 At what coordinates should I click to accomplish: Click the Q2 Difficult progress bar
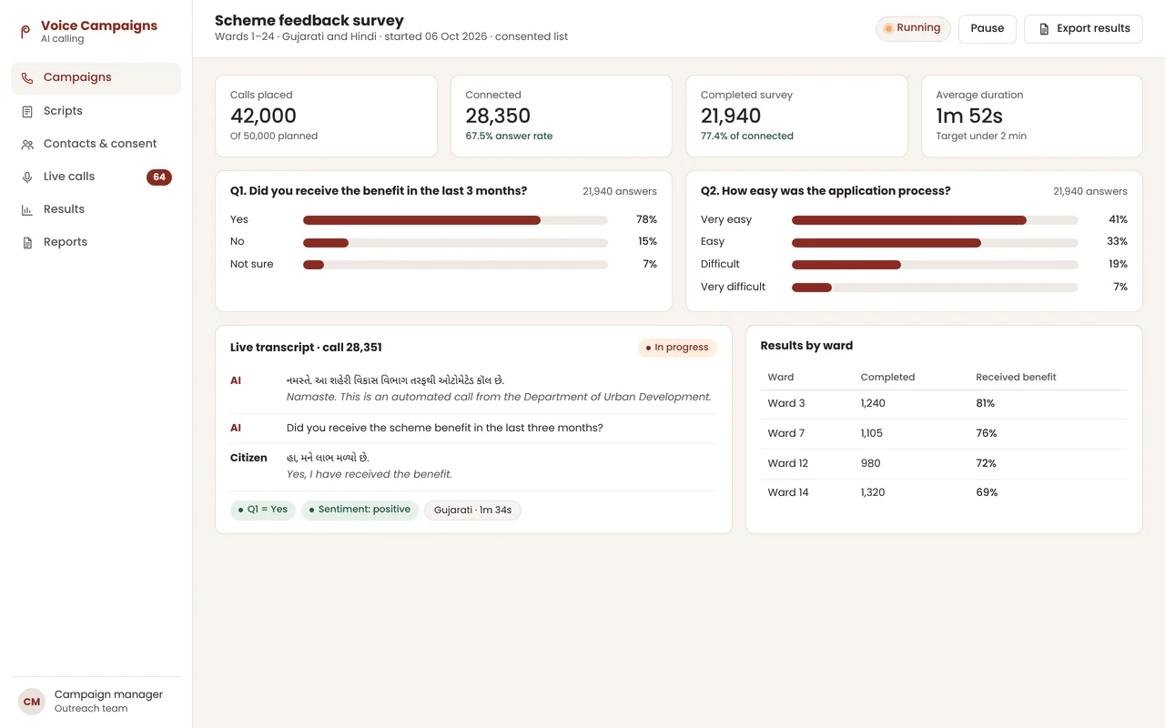[x=935, y=265]
